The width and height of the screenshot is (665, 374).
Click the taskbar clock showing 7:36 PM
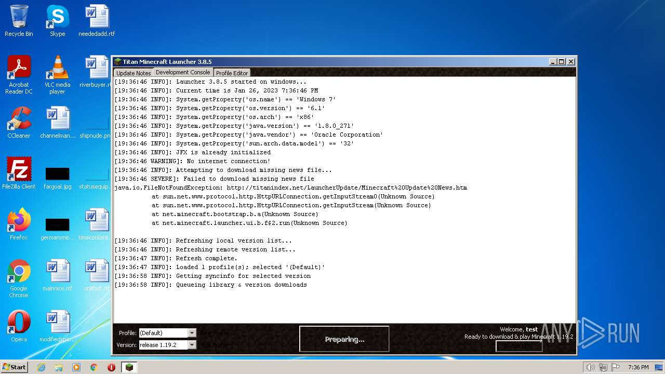638,367
